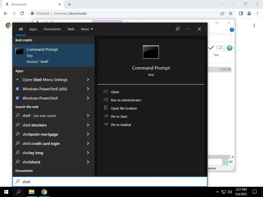Expand the shell shockers chevron
Image resolution: width=263 pixels, height=197 pixels.
[88, 125]
